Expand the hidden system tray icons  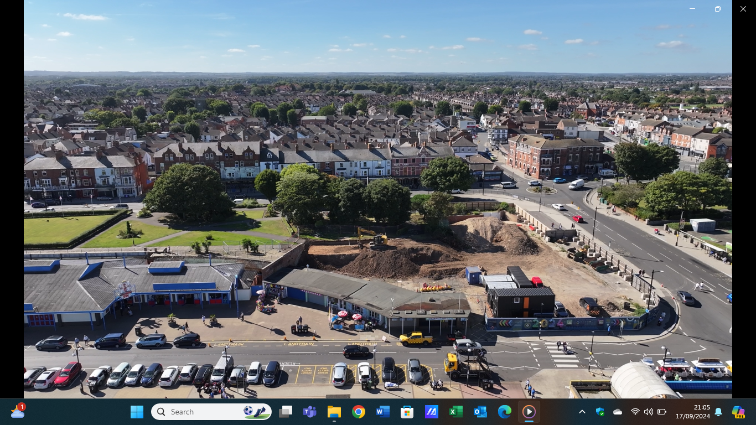tap(582, 412)
